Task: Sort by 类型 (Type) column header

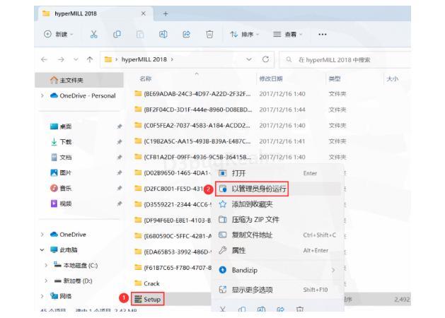Action: point(335,78)
